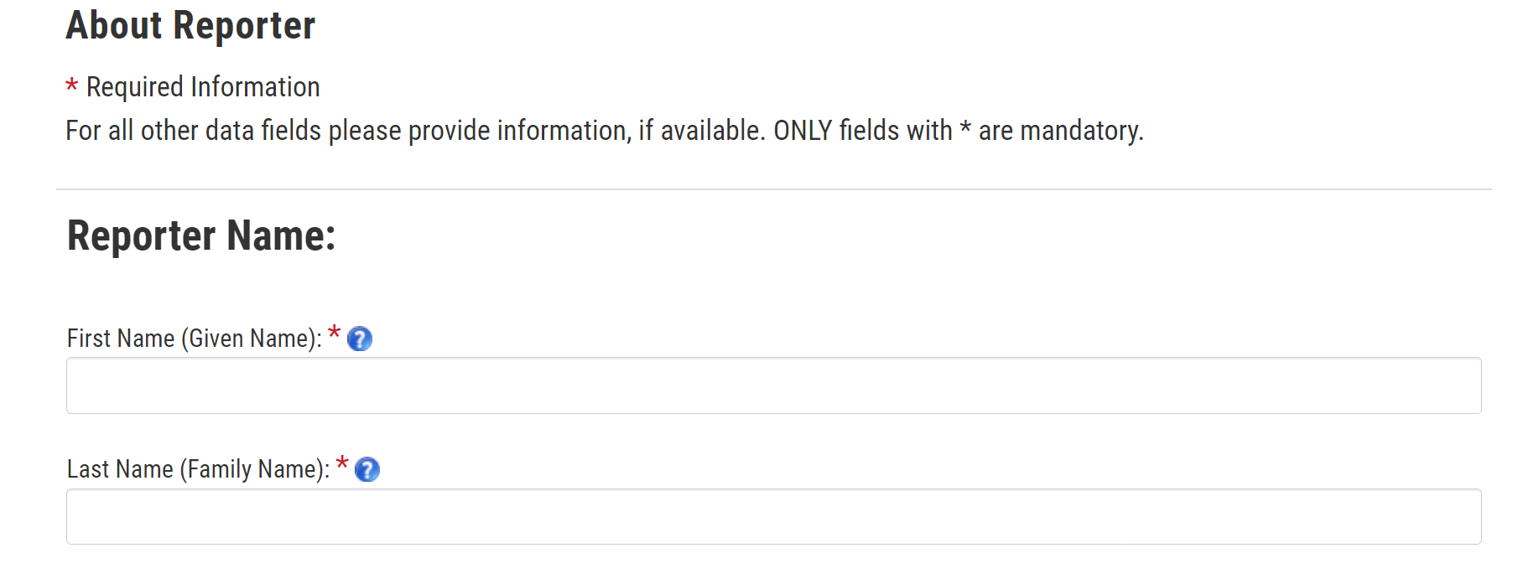This screenshot has height=579, width=1513.
Task: Click "For all other data fields" text
Action: tap(193, 131)
